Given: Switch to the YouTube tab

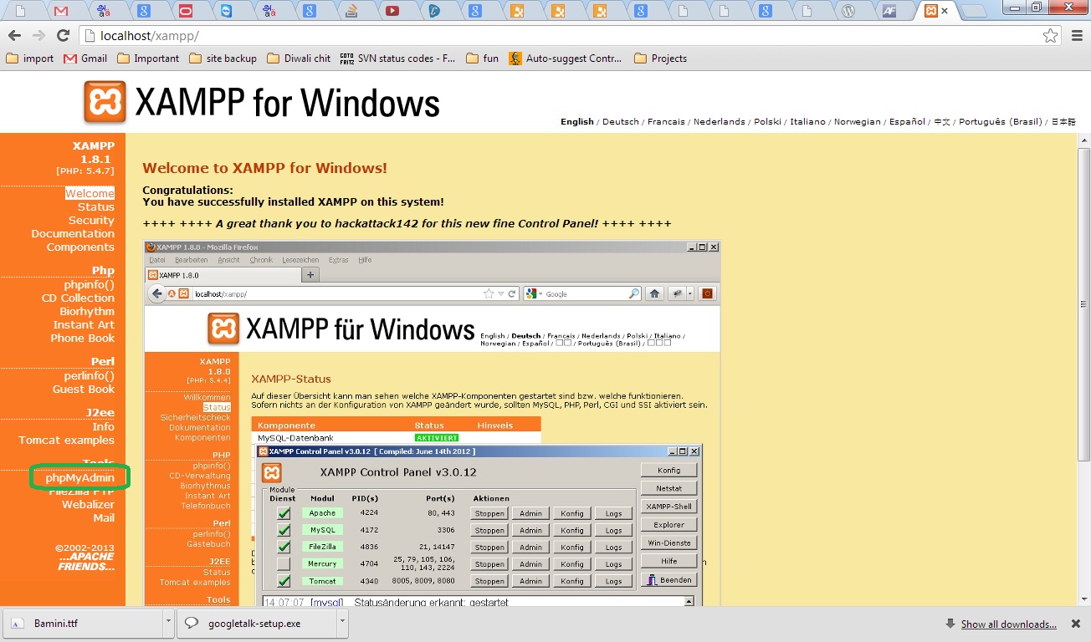Looking at the screenshot, I should point(392,11).
